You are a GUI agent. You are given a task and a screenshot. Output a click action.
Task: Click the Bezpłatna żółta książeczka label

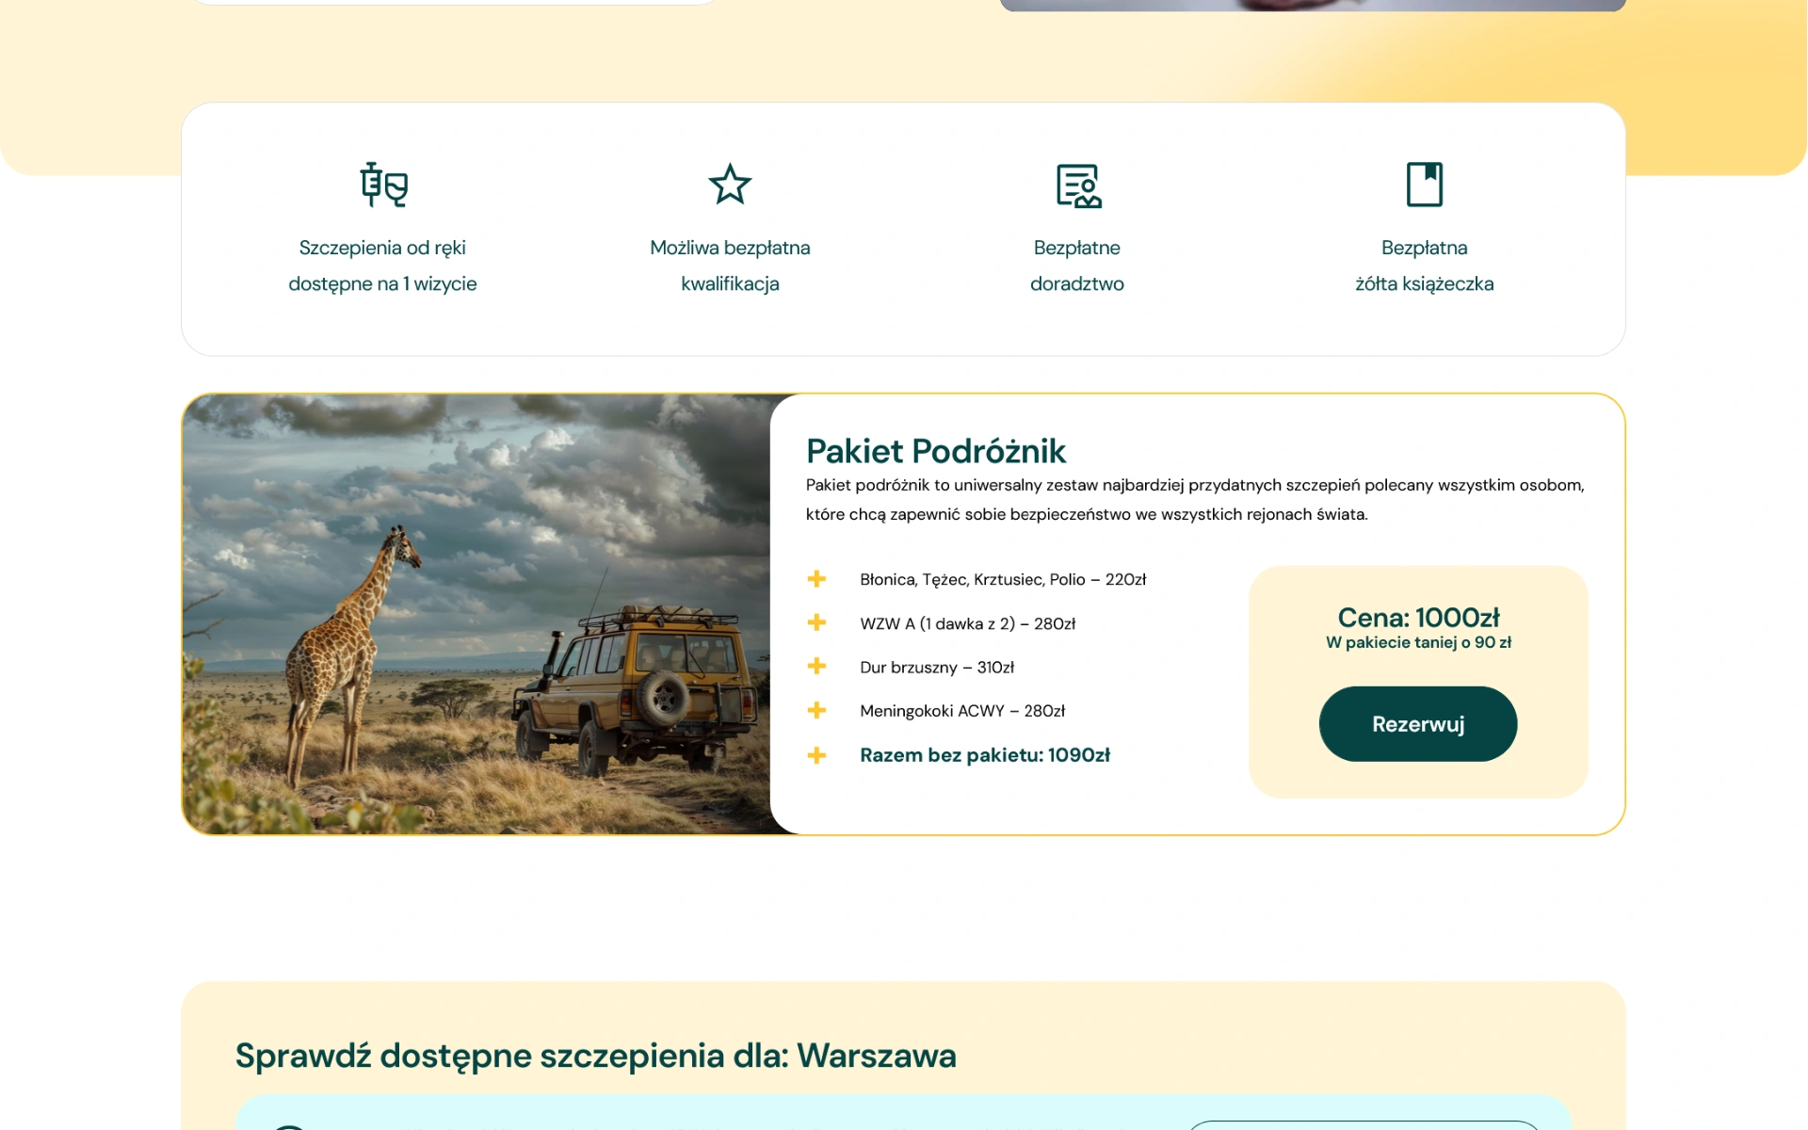click(1424, 266)
